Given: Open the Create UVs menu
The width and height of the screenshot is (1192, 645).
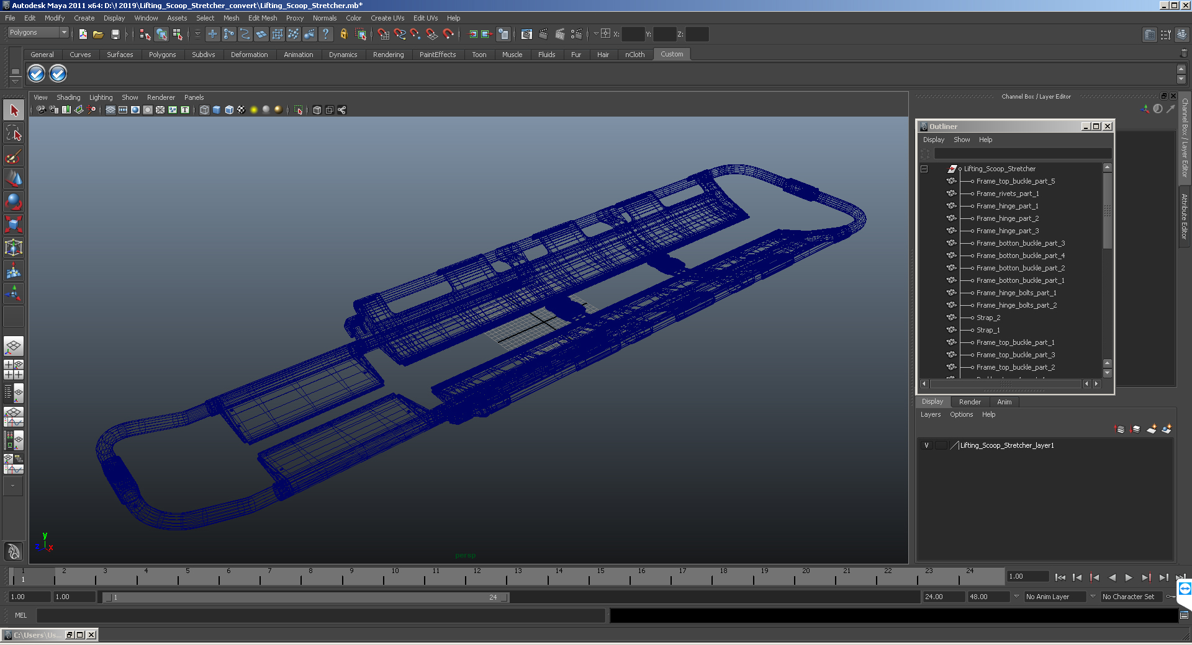Looking at the screenshot, I should 387,18.
